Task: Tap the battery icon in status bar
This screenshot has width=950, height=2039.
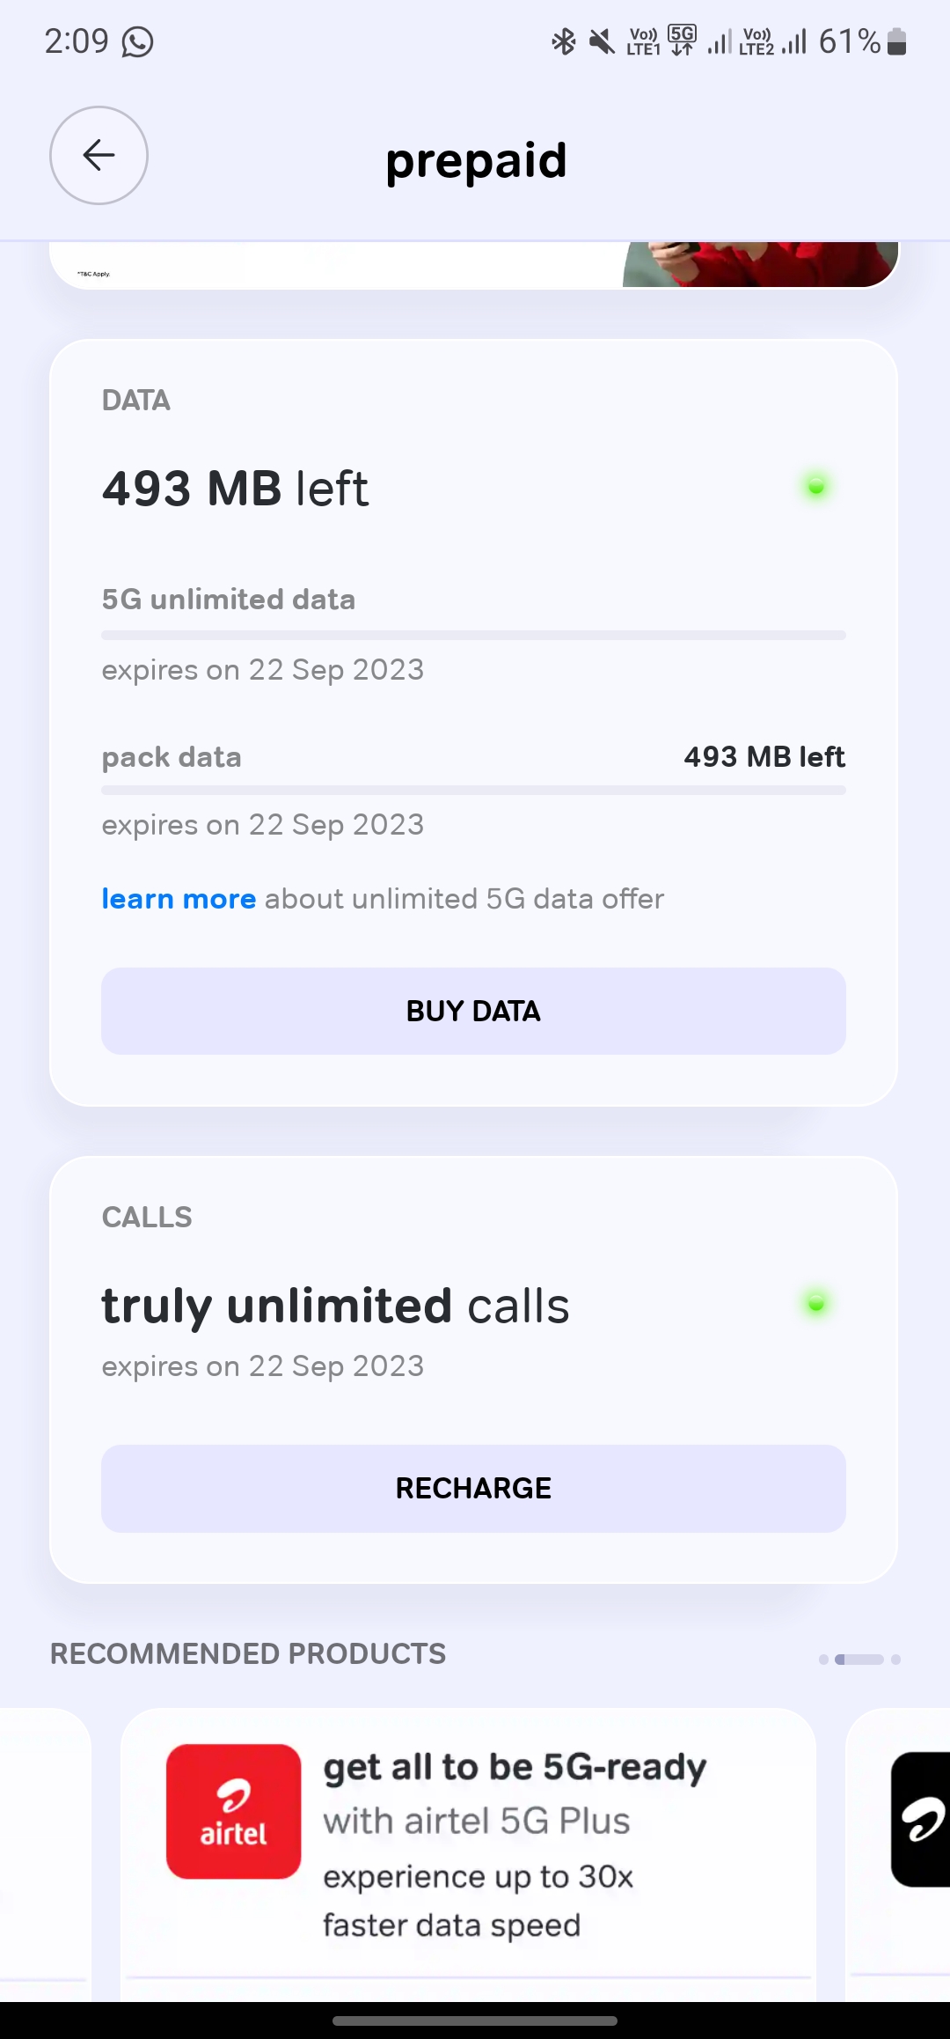Action: tap(896, 41)
